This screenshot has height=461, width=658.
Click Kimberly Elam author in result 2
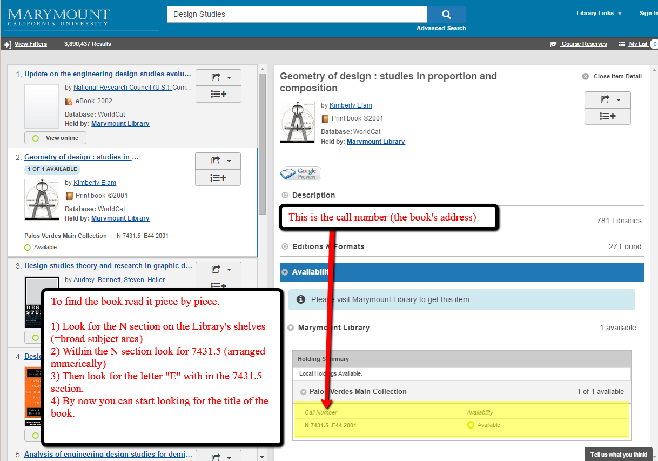(95, 183)
